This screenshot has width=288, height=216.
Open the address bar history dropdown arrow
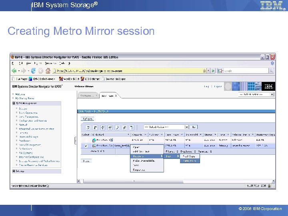coord(208,71)
